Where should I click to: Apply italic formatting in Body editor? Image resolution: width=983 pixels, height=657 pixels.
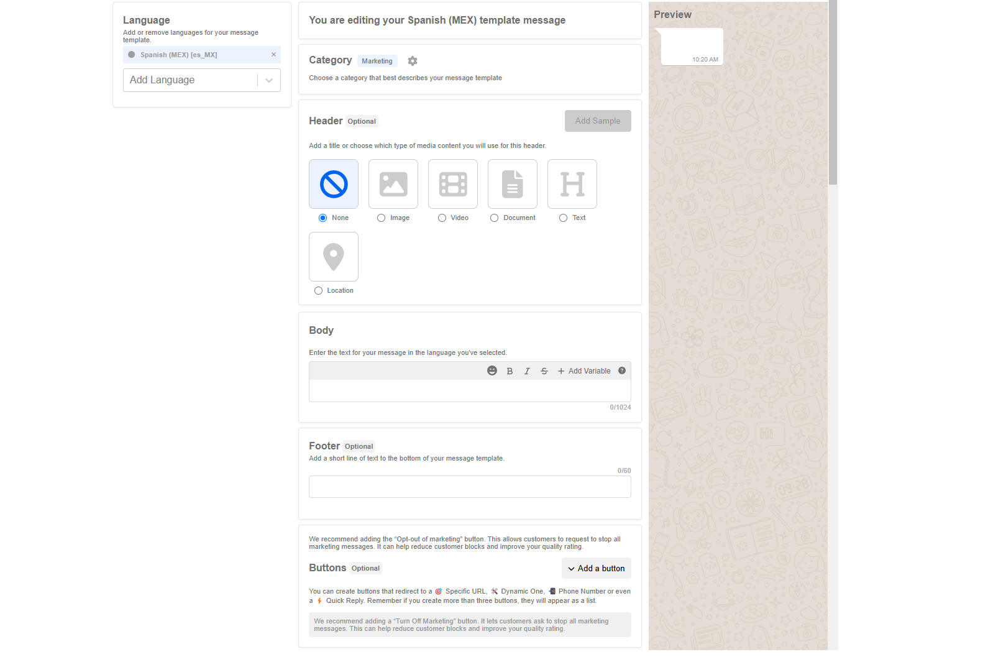click(x=527, y=371)
